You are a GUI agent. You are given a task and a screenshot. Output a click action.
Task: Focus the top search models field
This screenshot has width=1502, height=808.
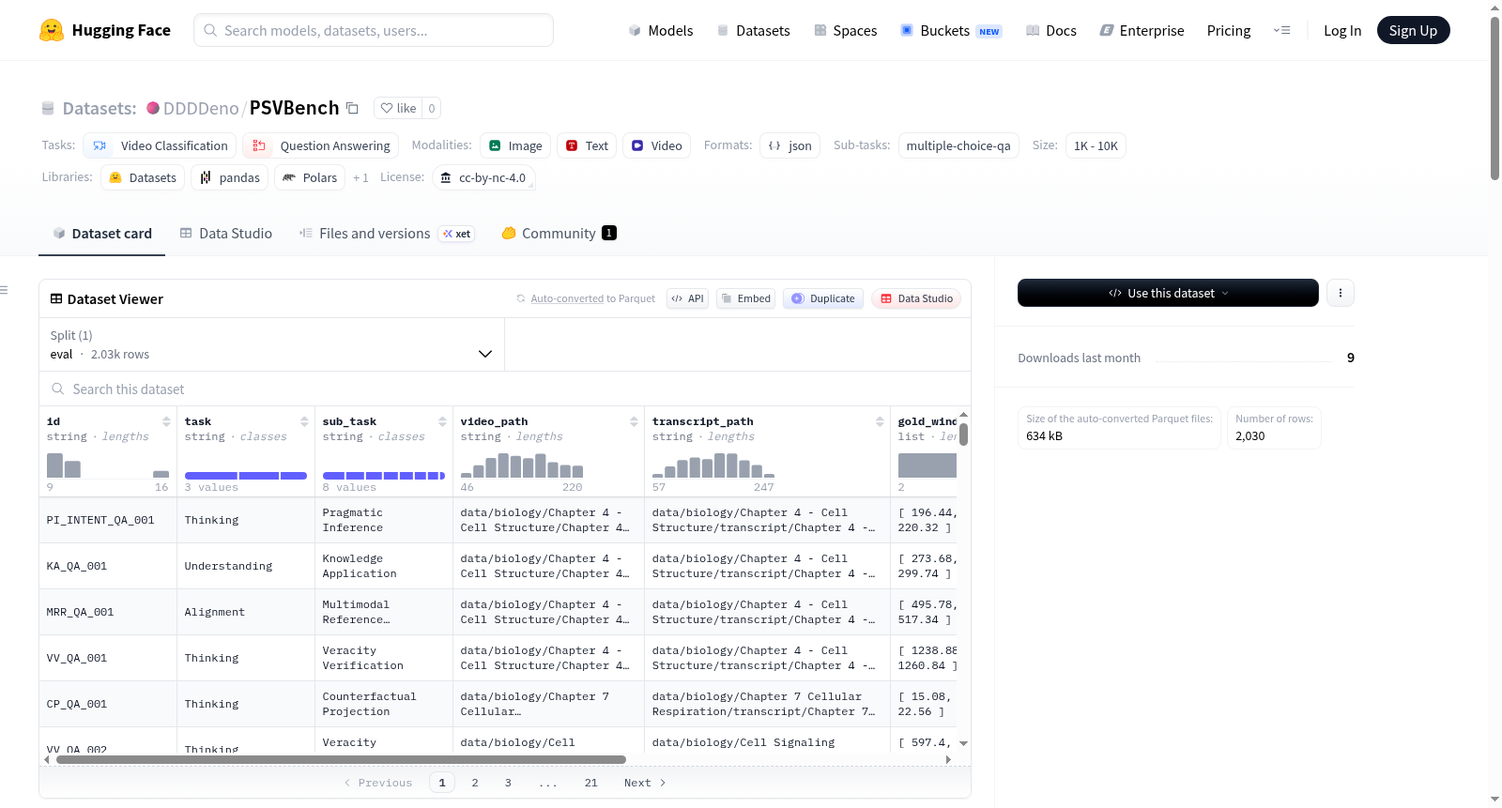[374, 30]
